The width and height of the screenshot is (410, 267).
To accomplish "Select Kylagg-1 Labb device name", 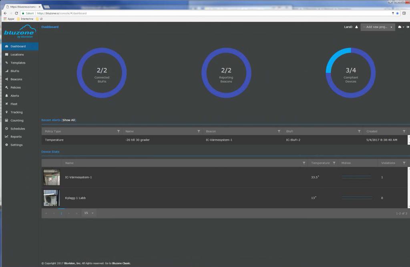I will [x=75, y=198].
